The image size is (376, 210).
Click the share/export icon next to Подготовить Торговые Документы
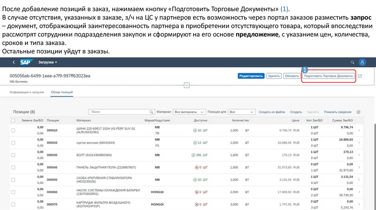click(360, 76)
